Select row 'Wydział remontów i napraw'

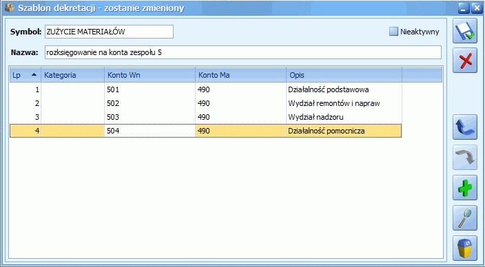tap(206, 103)
